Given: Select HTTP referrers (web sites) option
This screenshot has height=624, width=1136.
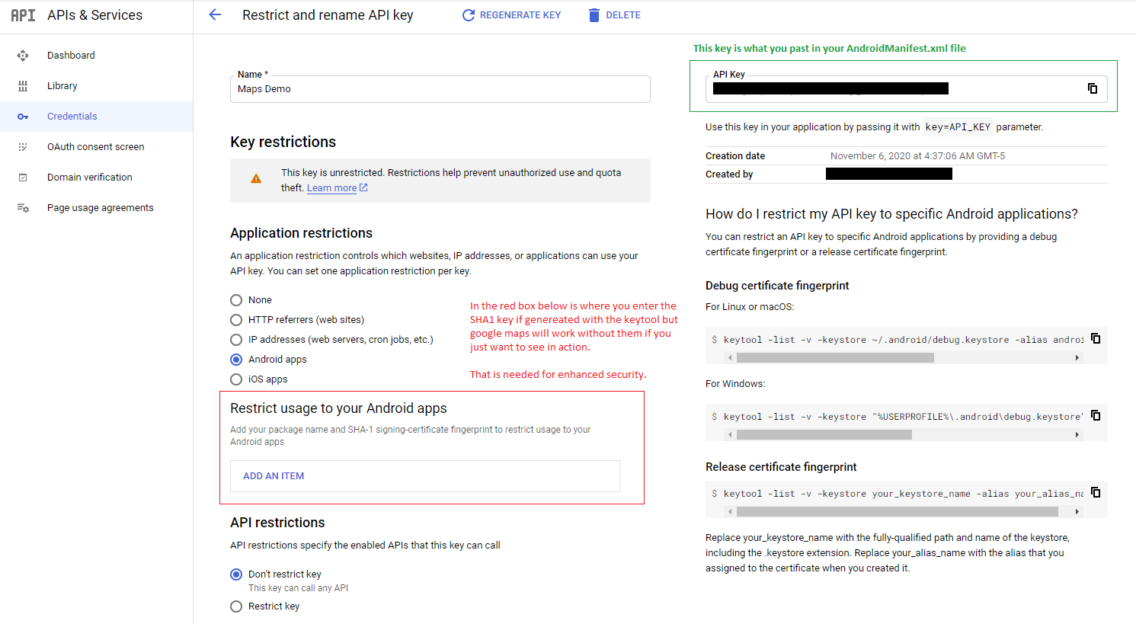Looking at the screenshot, I should (236, 320).
